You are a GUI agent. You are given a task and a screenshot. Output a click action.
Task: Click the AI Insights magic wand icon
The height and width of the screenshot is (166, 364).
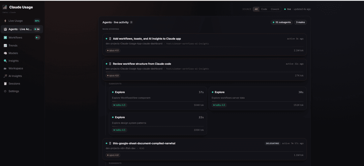click(5, 76)
